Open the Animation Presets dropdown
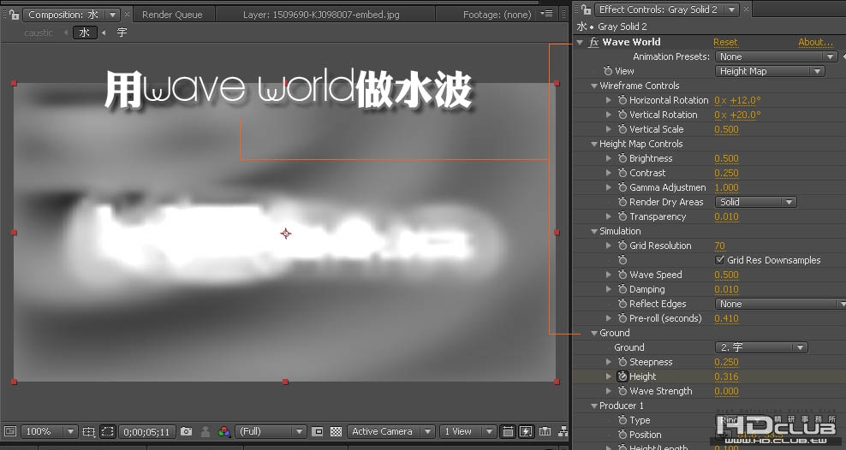This screenshot has height=450, width=846. coord(776,56)
